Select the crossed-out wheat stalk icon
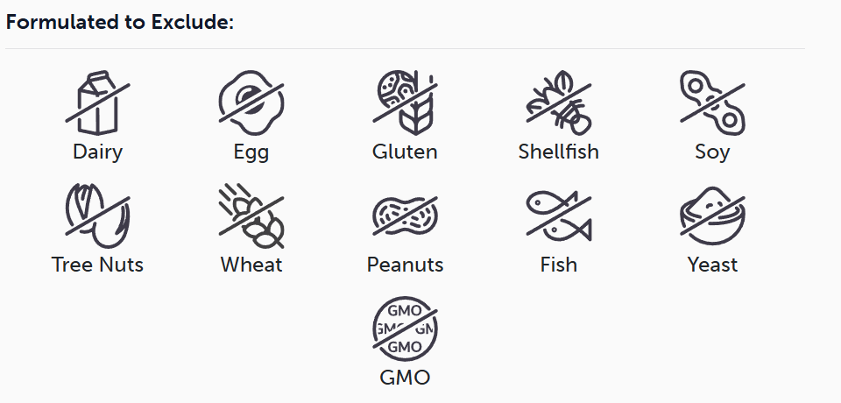The height and width of the screenshot is (403, 841). 251,216
